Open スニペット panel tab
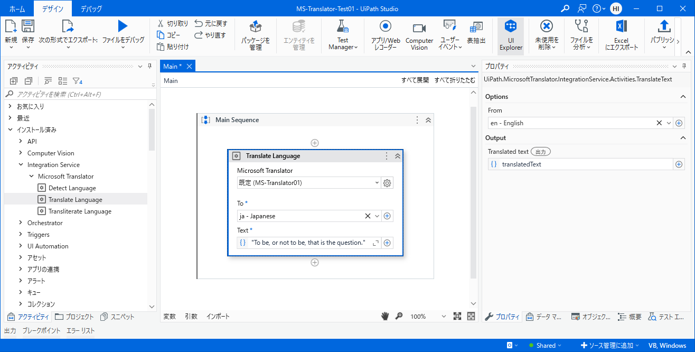The image size is (695, 352). point(117,317)
